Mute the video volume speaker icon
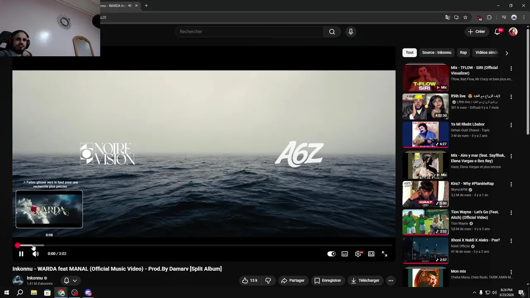The image size is (530, 298). [36, 254]
